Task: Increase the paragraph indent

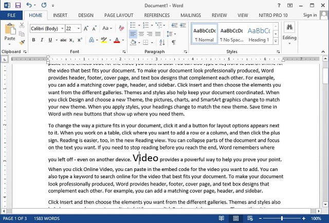Action: point(183,25)
